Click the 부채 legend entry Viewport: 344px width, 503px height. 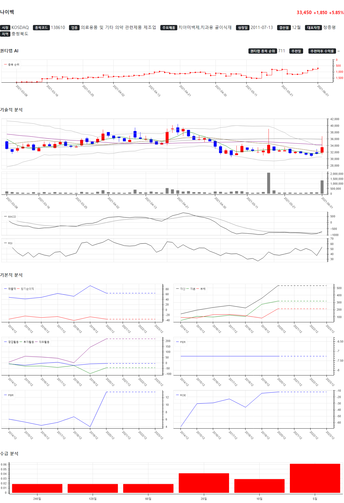click(201, 289)
